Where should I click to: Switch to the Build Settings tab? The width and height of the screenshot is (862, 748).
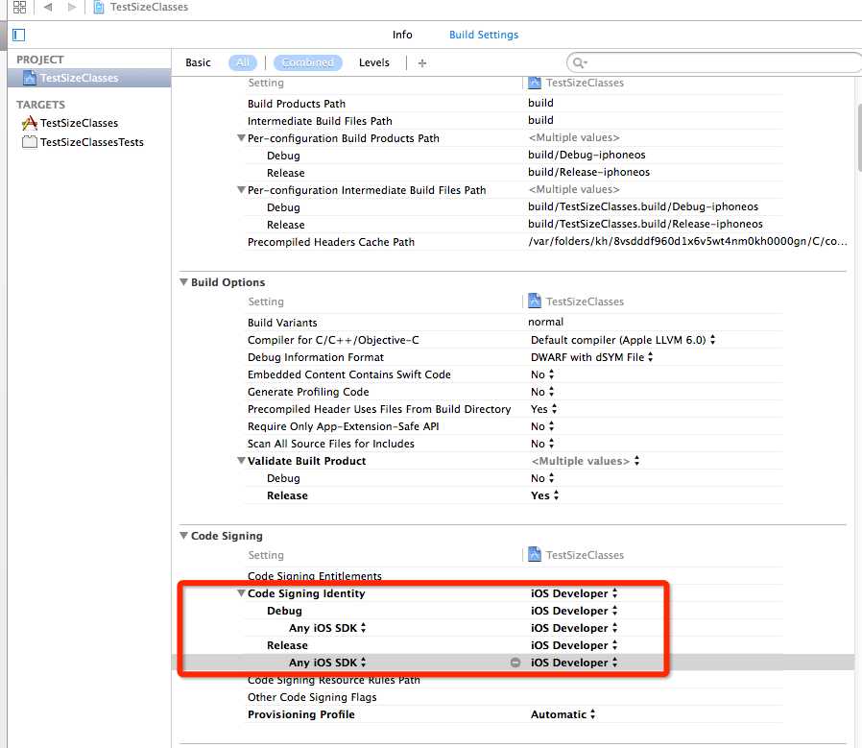[x=484, y=35]
